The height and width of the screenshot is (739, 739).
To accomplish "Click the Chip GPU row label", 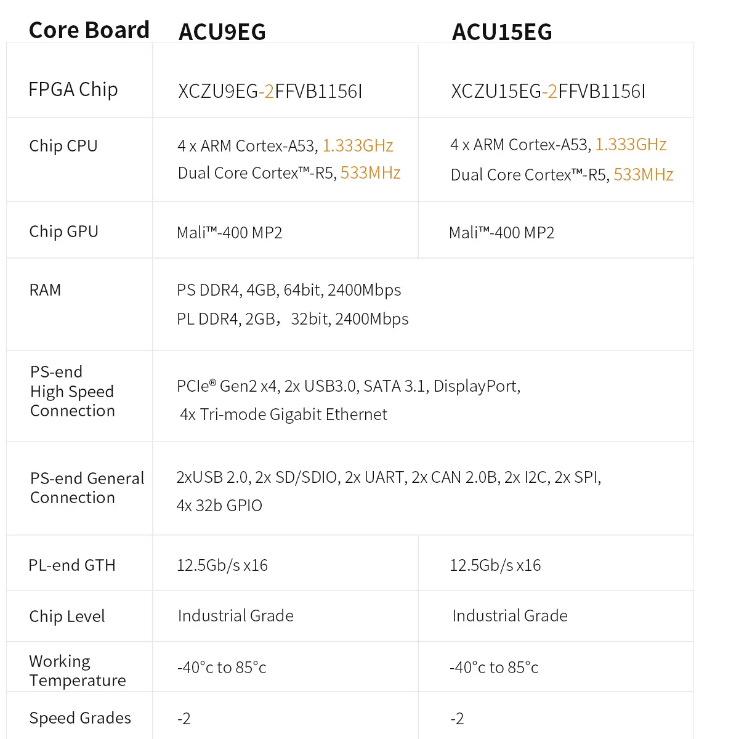I will click(x=64, y=232).
